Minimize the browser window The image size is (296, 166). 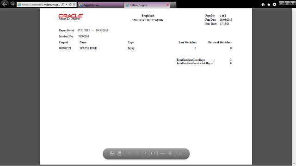point(281,3)
